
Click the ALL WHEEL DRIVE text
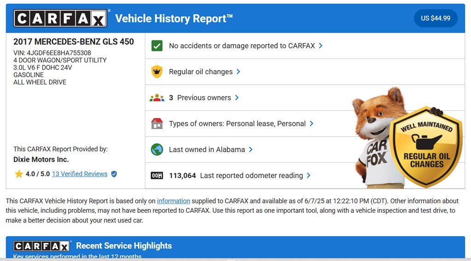(40, 82)
